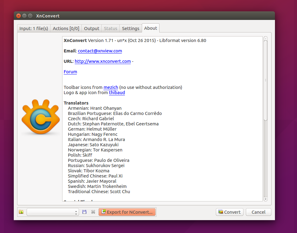This screenshot has width=297, height=233.
Task: Click the Dutch translators line
Action: (x=113, y=124)
